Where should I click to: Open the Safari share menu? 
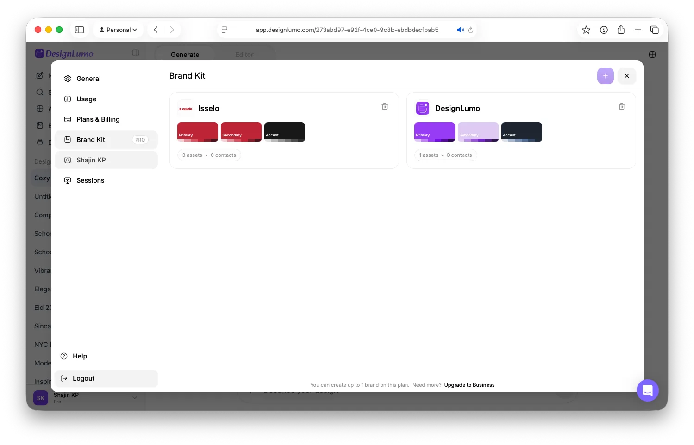tap(621, 30)
